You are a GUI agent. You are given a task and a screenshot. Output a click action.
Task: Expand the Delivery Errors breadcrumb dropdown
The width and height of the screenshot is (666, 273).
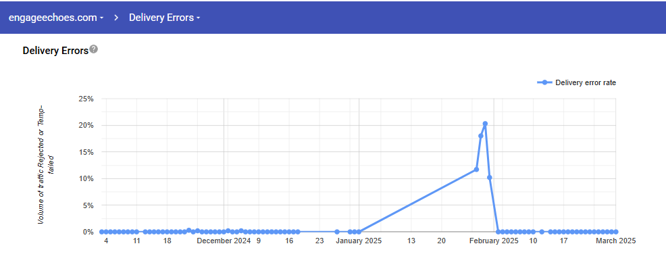coord(164,18)
